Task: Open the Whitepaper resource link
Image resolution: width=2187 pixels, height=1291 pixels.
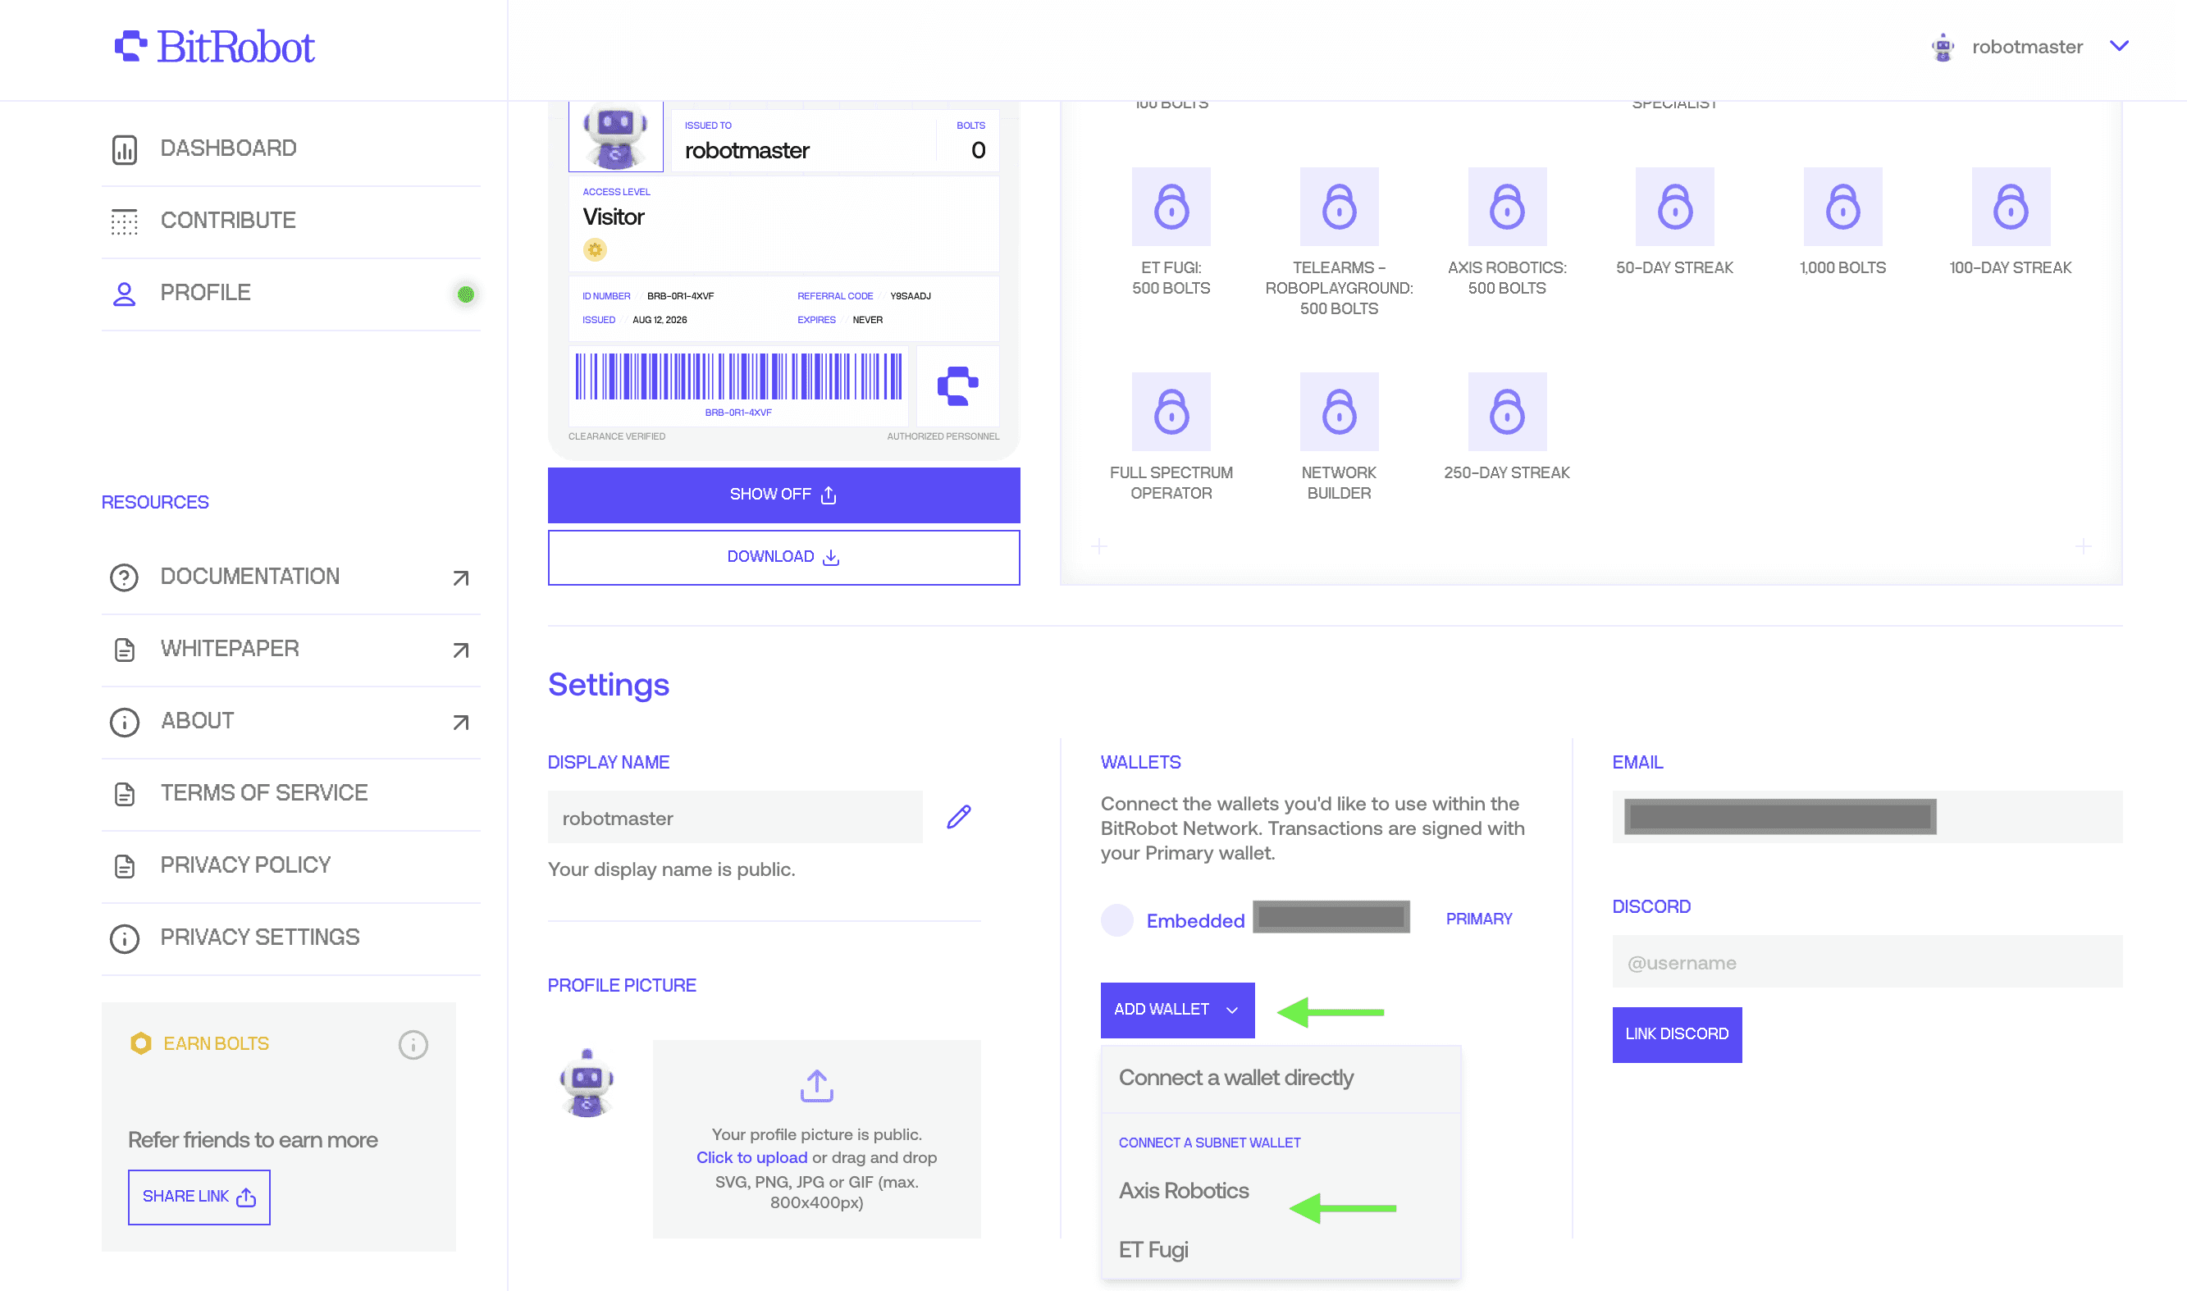Action: 290,649
